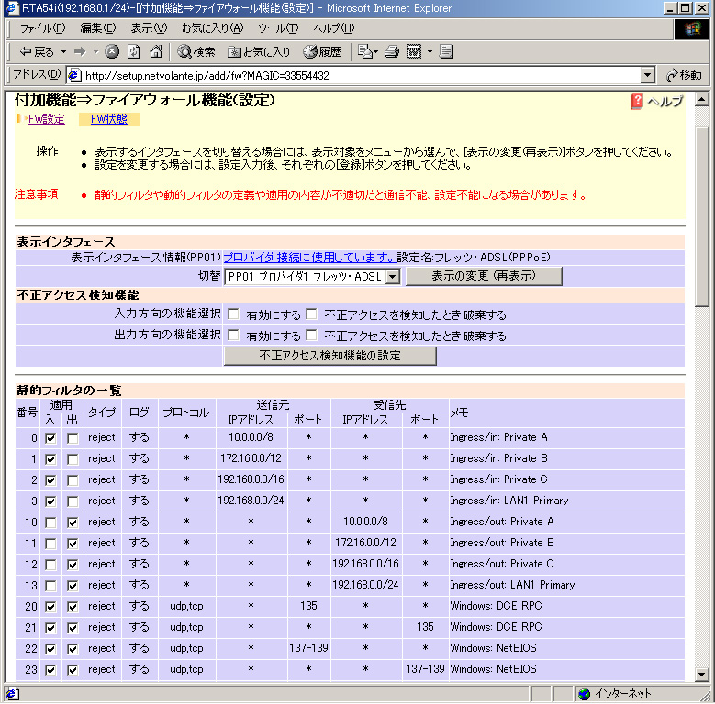Click the Refresh page icon
The height and width of the screenshot is (704, 715).
click(134, 51)
